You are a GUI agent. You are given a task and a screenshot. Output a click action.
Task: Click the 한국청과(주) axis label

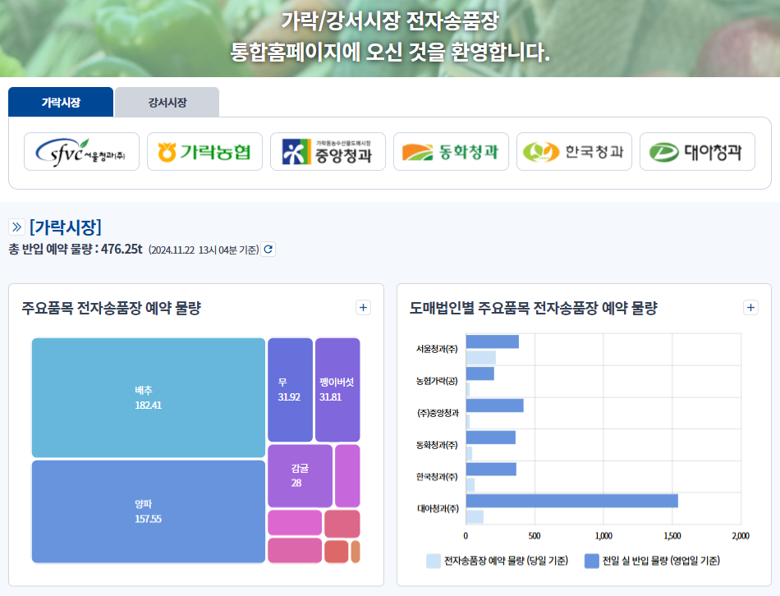coord(437,477)
